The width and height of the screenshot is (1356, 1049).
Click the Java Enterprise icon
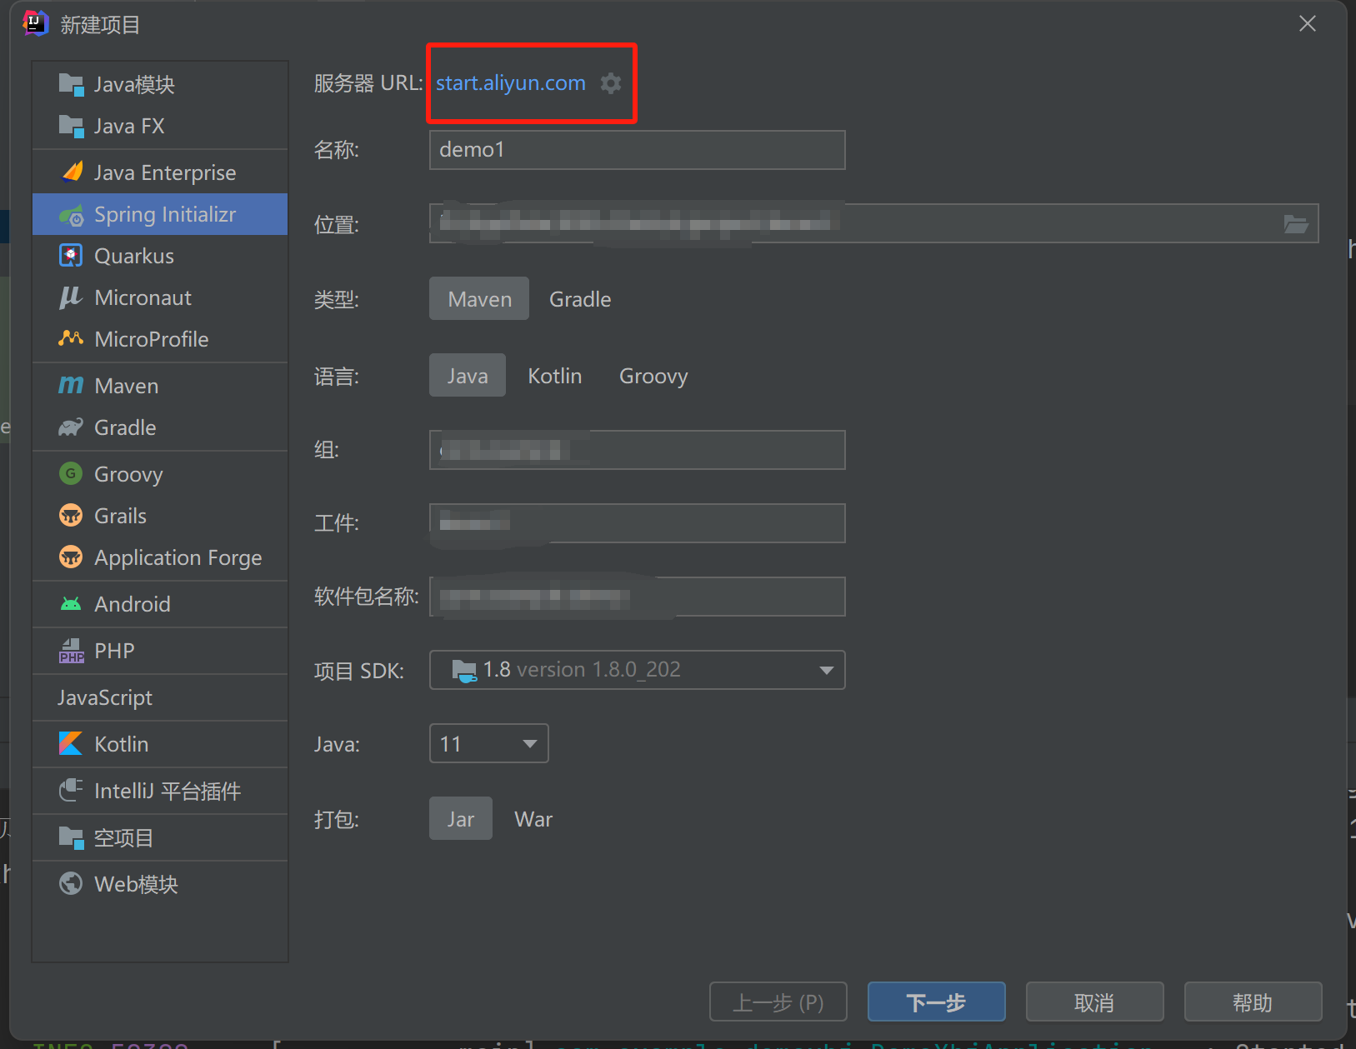pyautogui.click(x=72, y=172)
